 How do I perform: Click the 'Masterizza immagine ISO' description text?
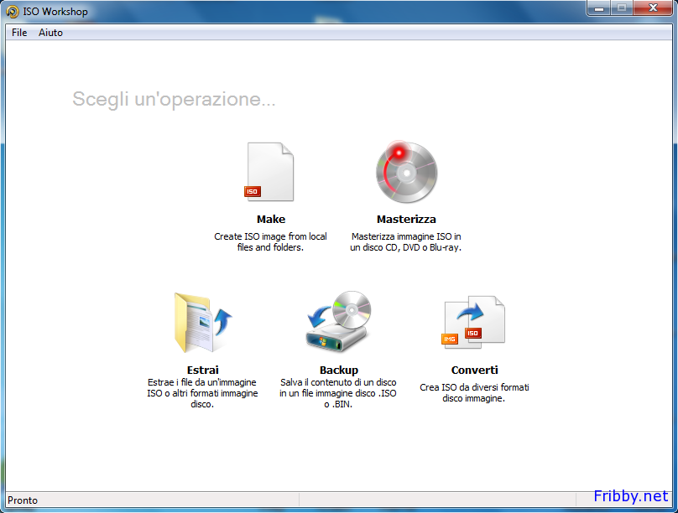point(406,242)
